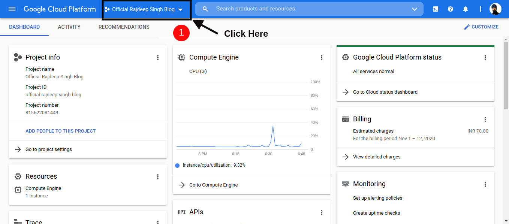Expand the Official Rajdeep Singh Blog project selector
Screen dimensions: 509x224
tap(147, 9)
